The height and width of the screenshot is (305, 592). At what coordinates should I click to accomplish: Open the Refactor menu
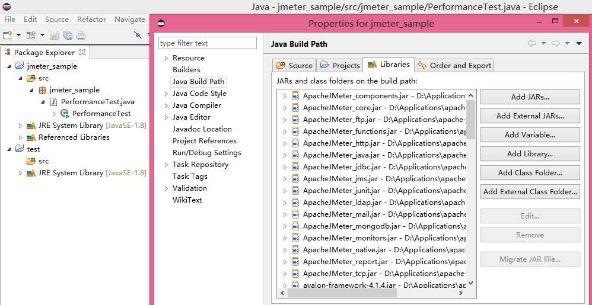point(92,19)
